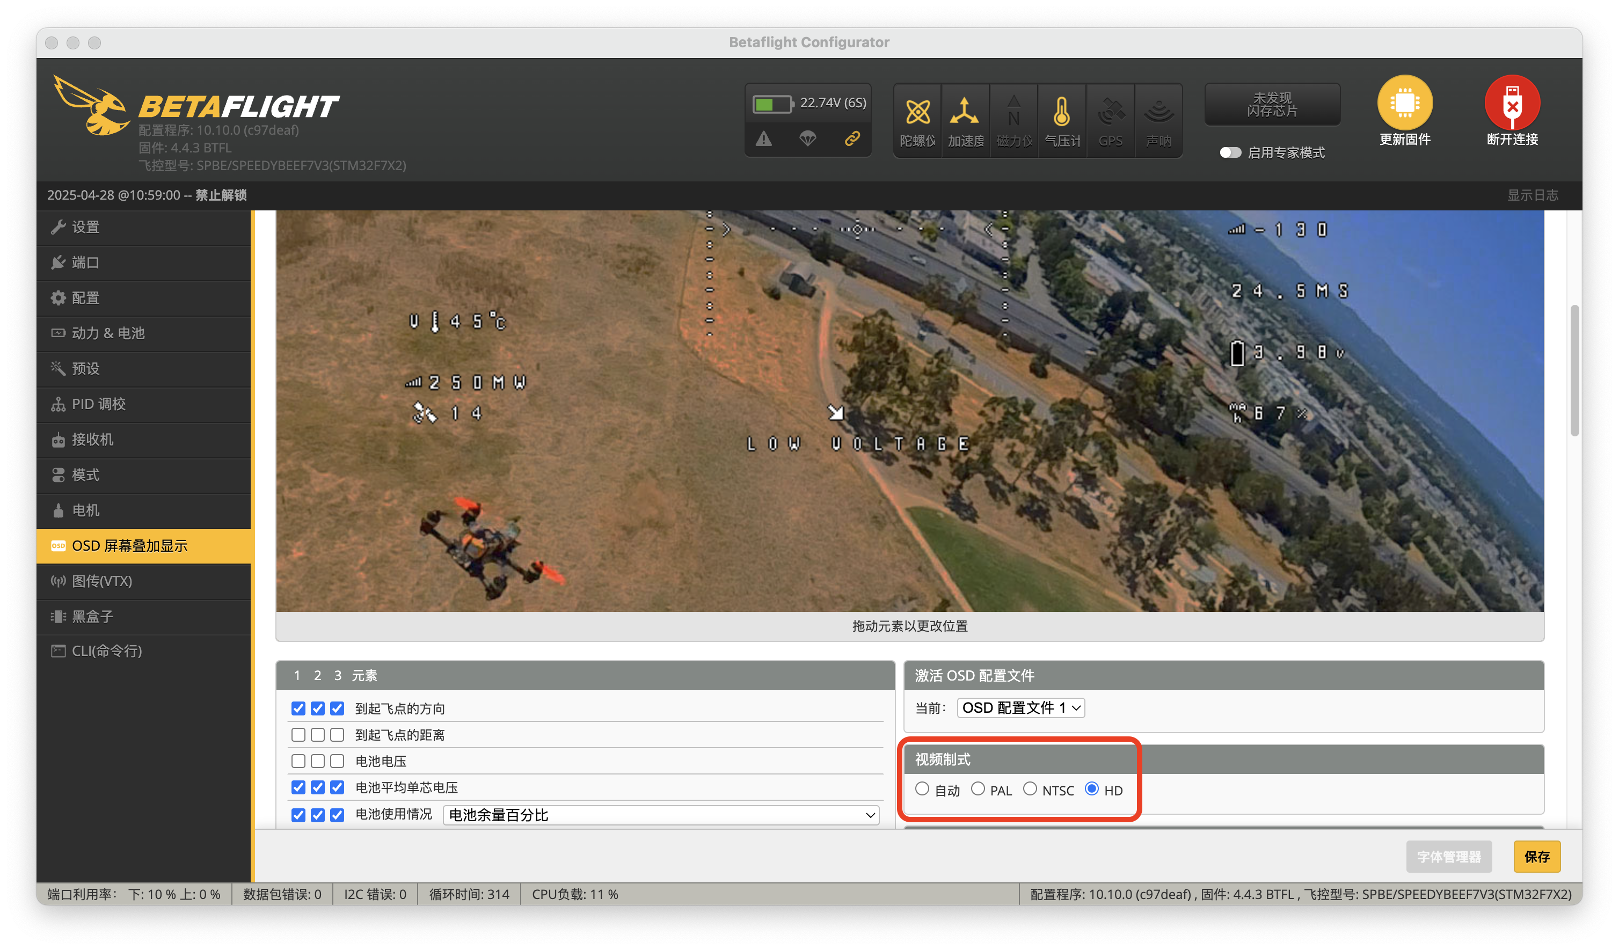The height and width of the screenshot is (950, 1619).
Task: Open the OSD 配置文件 1 profile dropdown
Action: [x=1020, y=708]
